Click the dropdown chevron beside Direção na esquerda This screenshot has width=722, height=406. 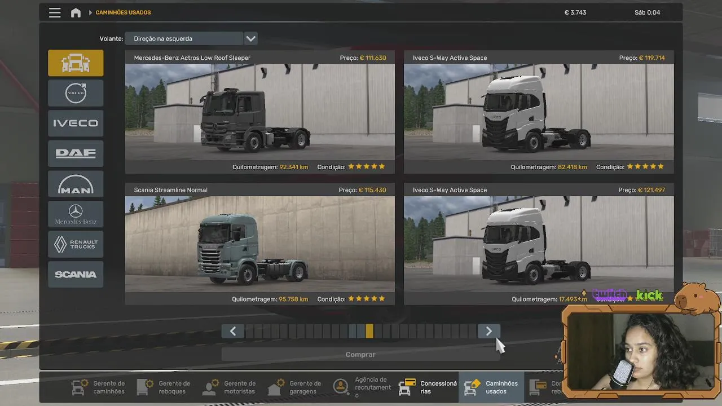[x=251, y=38]
